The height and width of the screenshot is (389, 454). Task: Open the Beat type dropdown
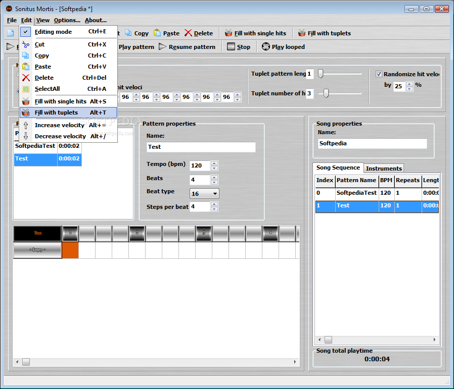click(204, 194)
